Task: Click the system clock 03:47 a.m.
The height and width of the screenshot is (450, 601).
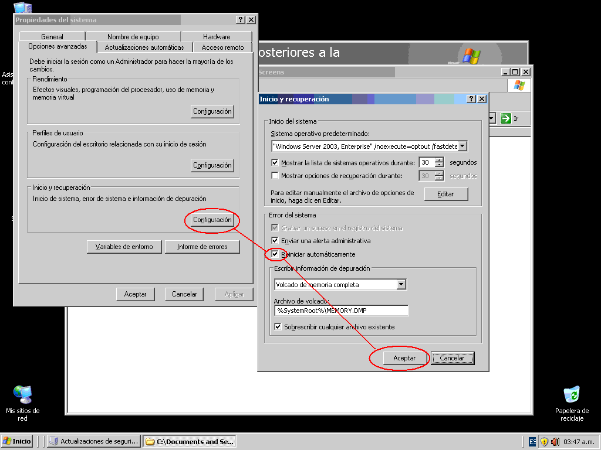Action: tap(578, 442)
